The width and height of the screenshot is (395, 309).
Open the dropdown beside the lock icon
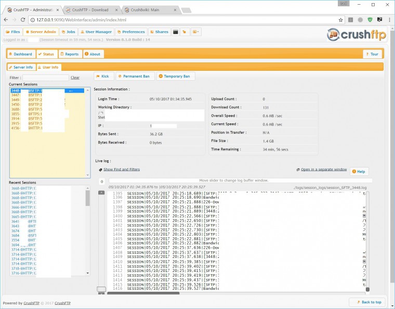pos(196,32)
